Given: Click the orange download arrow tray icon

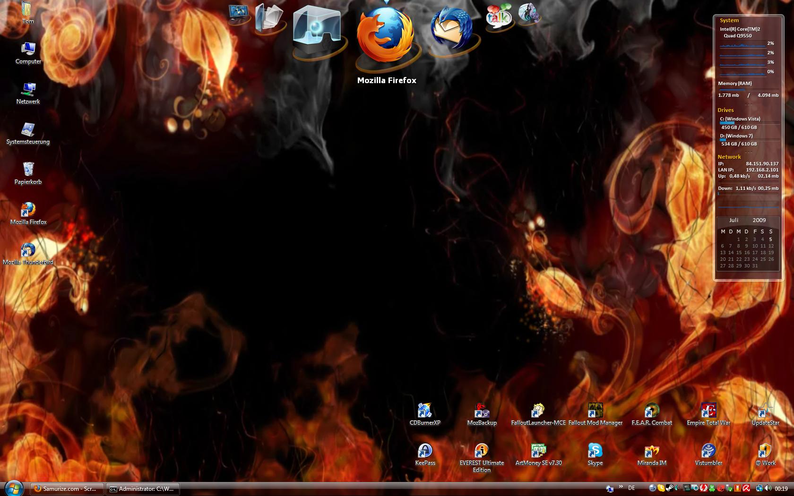Looking at the screenshot, I should 737,488.
